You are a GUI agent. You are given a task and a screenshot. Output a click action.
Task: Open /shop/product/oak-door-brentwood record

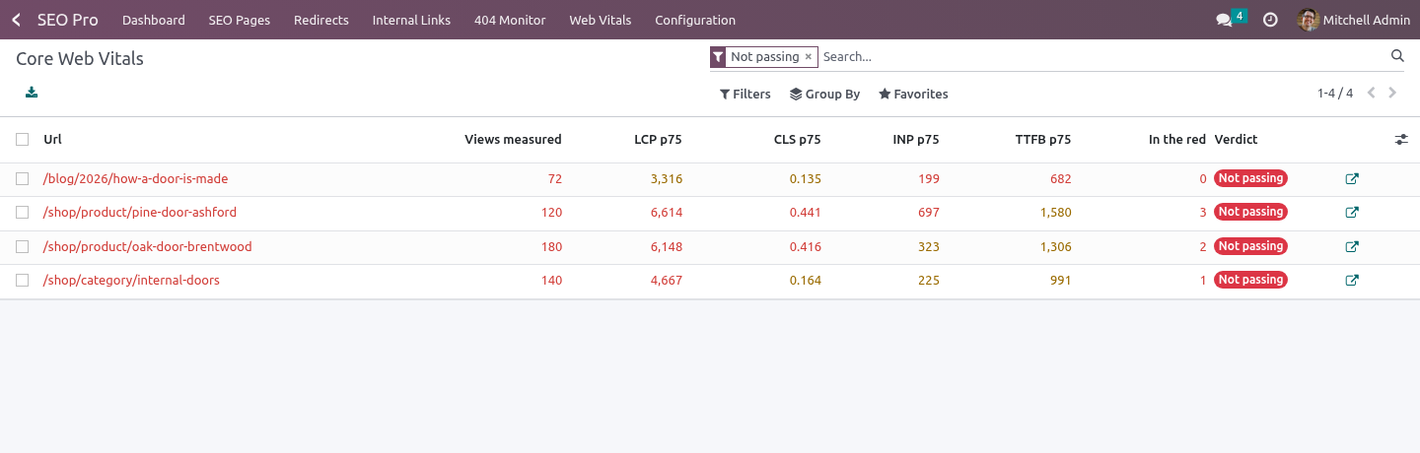[148, 247]
